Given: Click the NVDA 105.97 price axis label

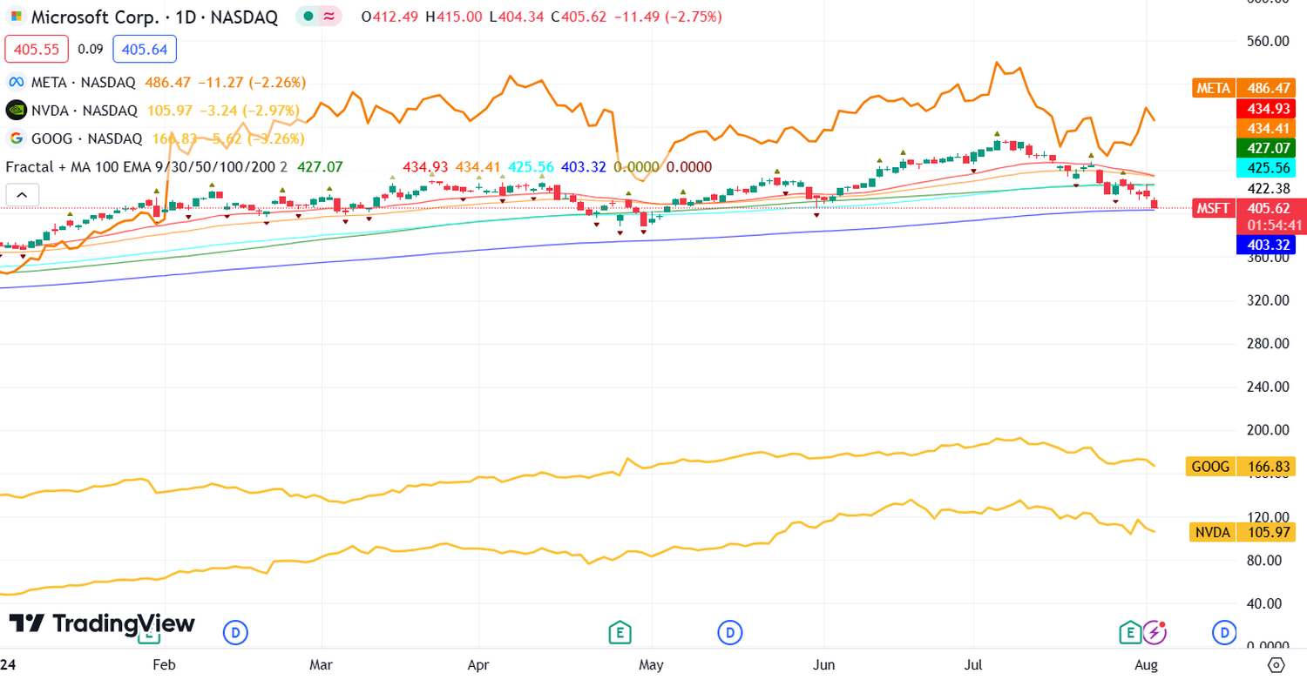Looking at the screenshot, I should [1243, 532].
